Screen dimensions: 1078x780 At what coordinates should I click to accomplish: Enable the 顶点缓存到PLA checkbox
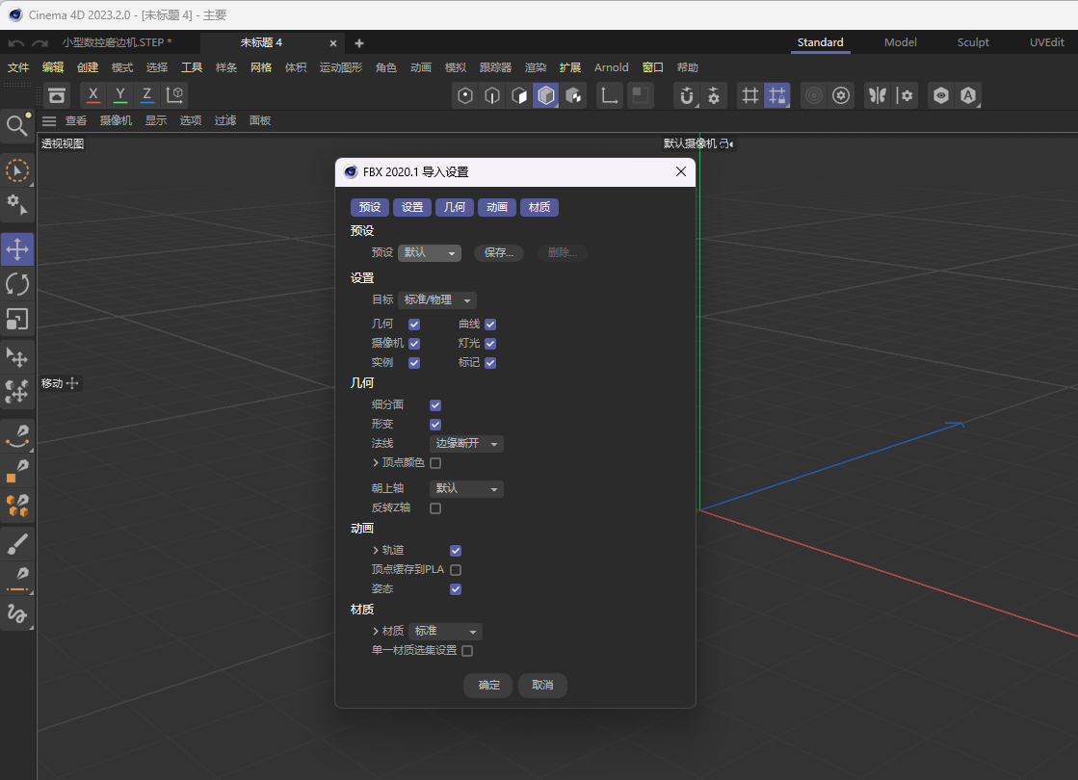coord(455,570)
